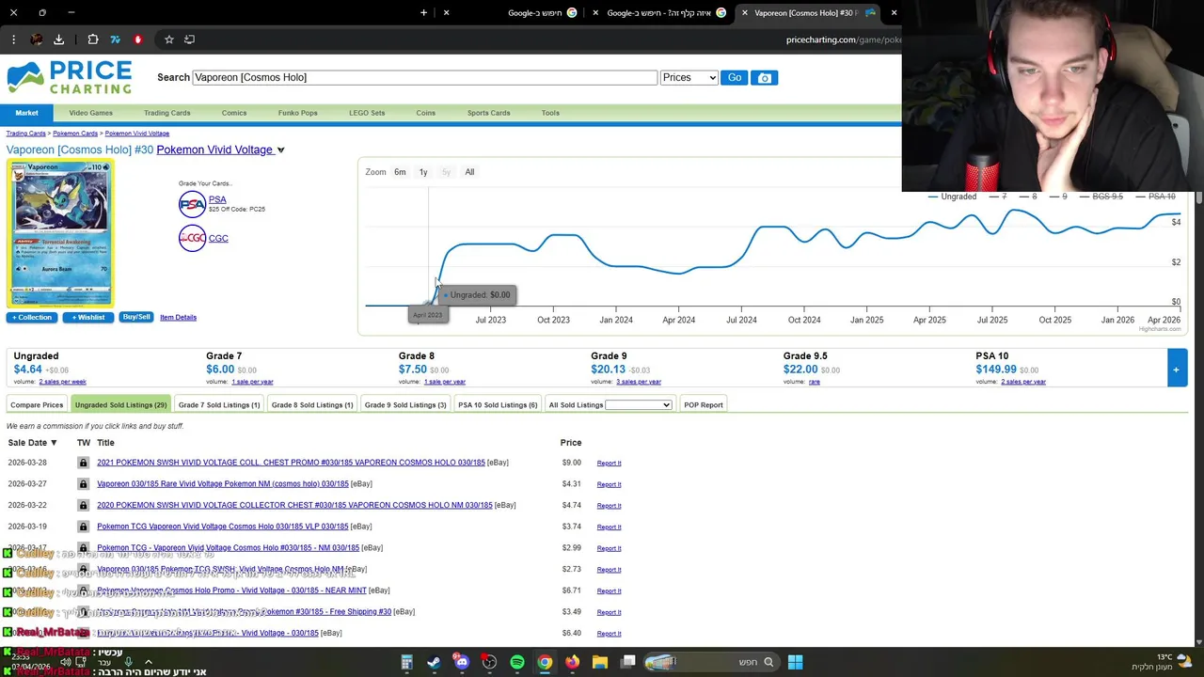Click the CGC grading logo icon
1204x677 pixels.
click(x=192, y=238)
